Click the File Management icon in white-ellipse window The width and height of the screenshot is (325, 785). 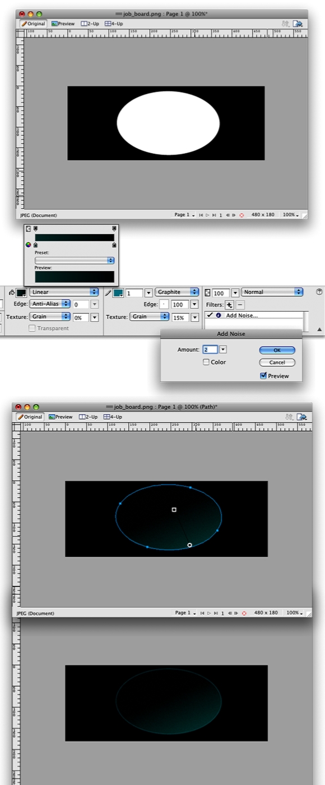tap(286, 24)
